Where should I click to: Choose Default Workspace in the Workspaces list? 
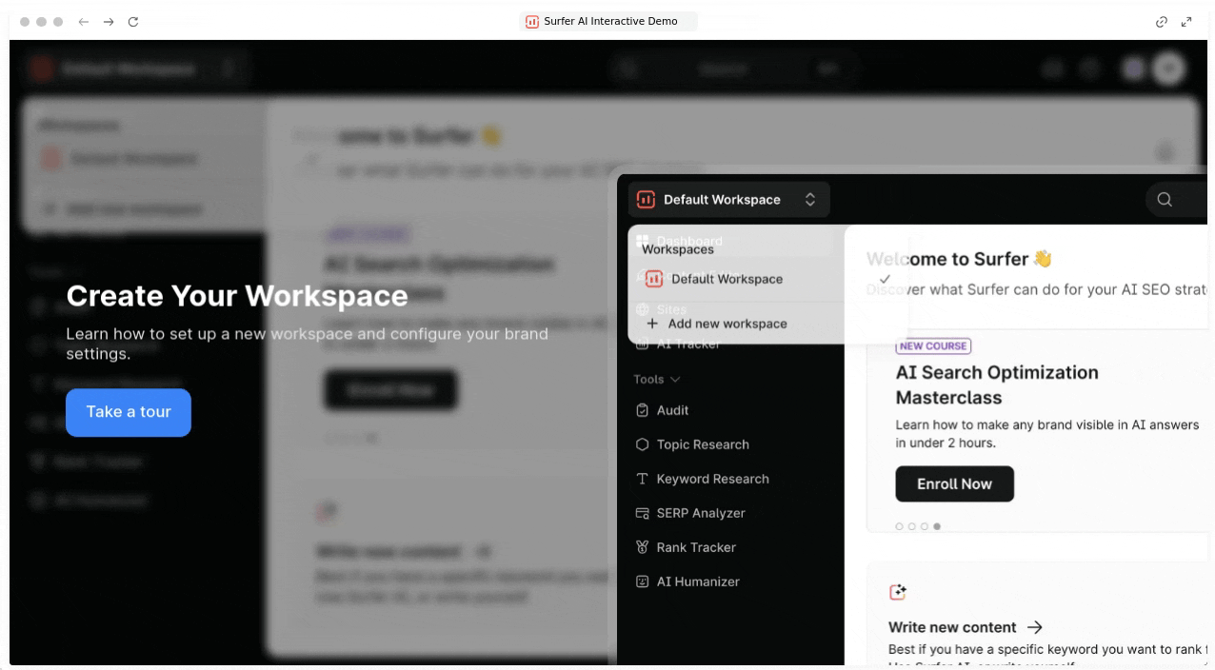727,279
